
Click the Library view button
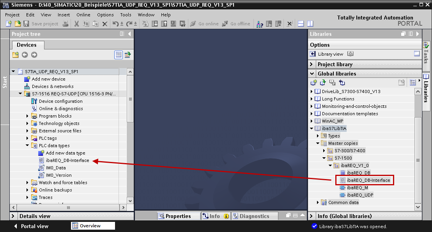pos(326,54)
